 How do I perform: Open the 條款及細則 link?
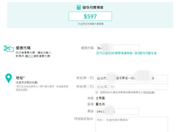click(x=22, y=90)
